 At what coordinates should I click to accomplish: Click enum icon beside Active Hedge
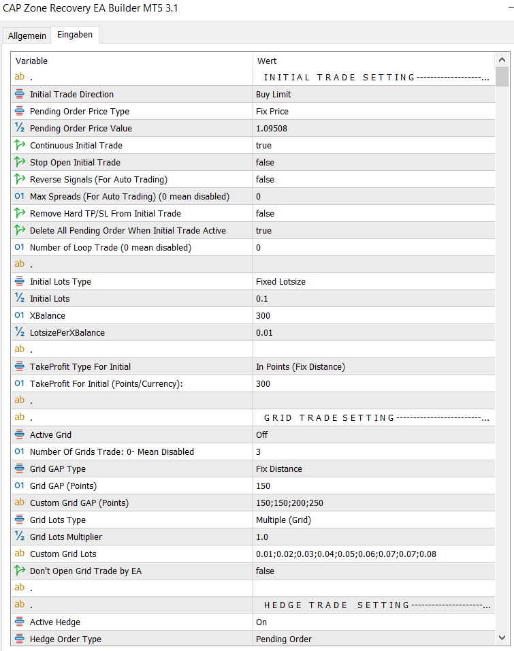pyautogui.click(x=20, y=622)
